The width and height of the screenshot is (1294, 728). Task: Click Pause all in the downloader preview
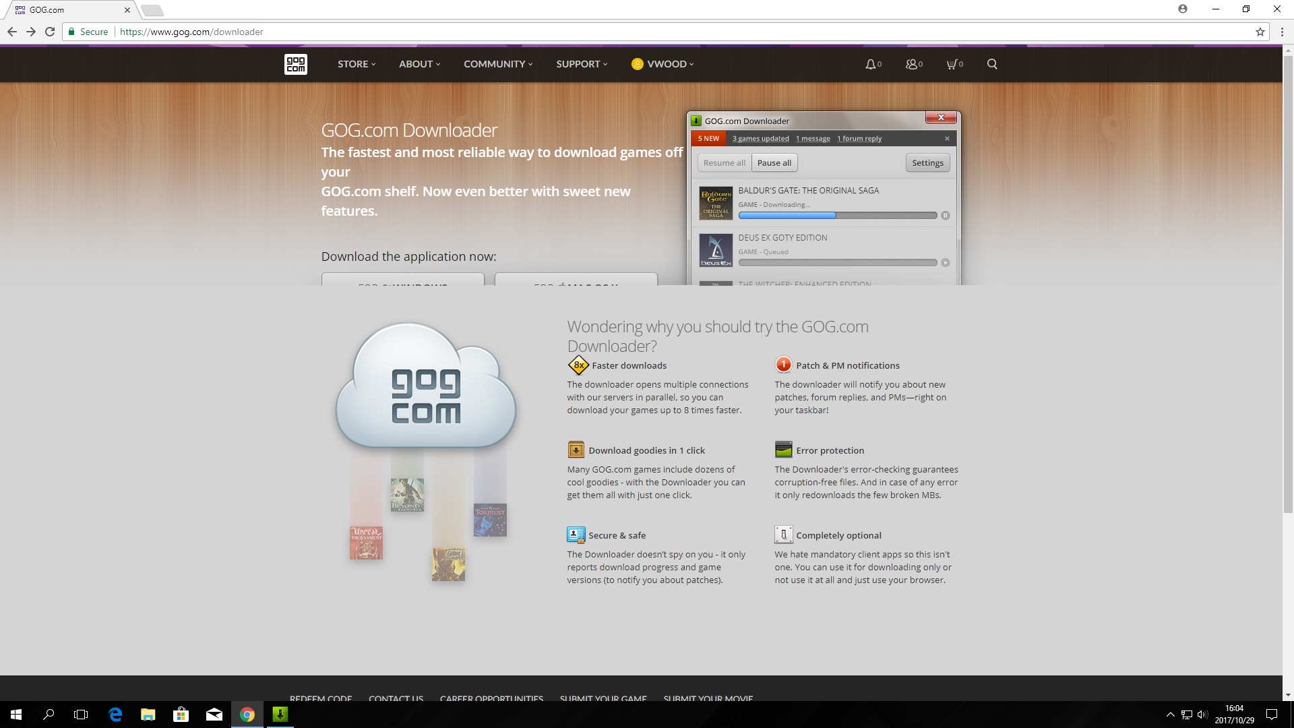[x=774, y=162]
